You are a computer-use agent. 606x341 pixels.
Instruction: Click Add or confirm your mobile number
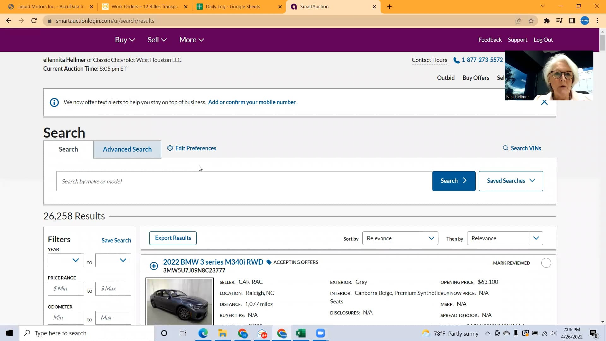[x=252, y=102]
